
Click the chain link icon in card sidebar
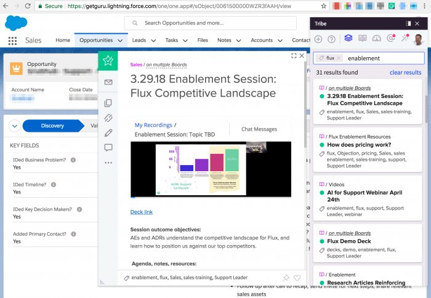pos(108,118)
